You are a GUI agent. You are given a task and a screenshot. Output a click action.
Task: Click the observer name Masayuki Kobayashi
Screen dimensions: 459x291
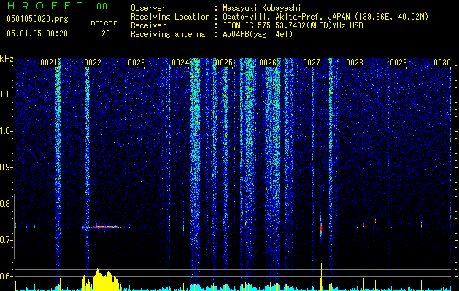pyautogui.click(x=262, y=8)
